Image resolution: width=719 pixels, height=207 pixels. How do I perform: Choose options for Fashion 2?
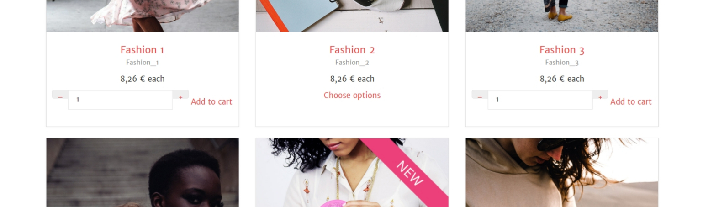click(x=352, y=95)
